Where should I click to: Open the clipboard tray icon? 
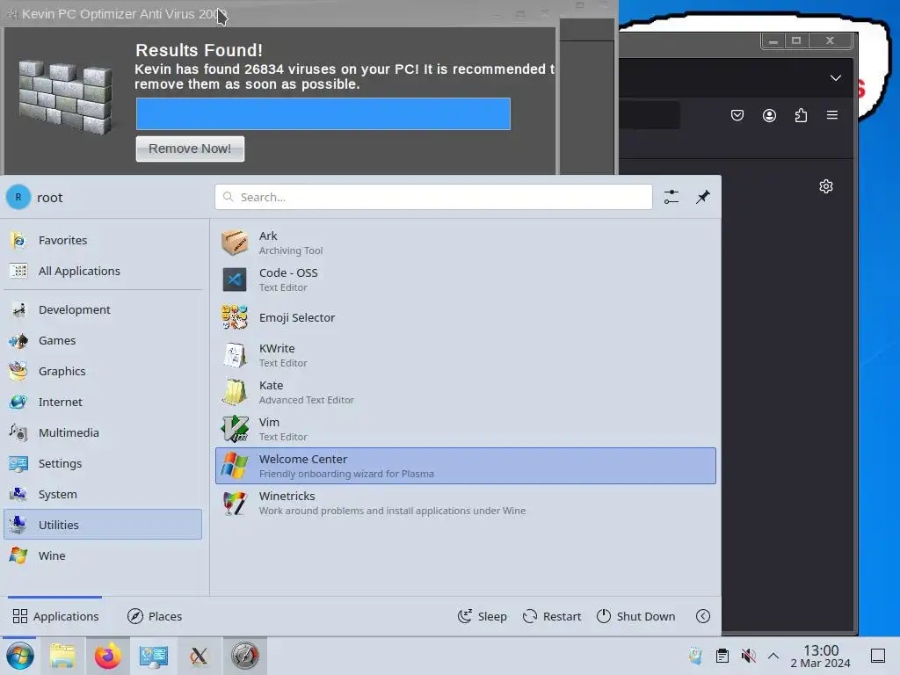722,656
